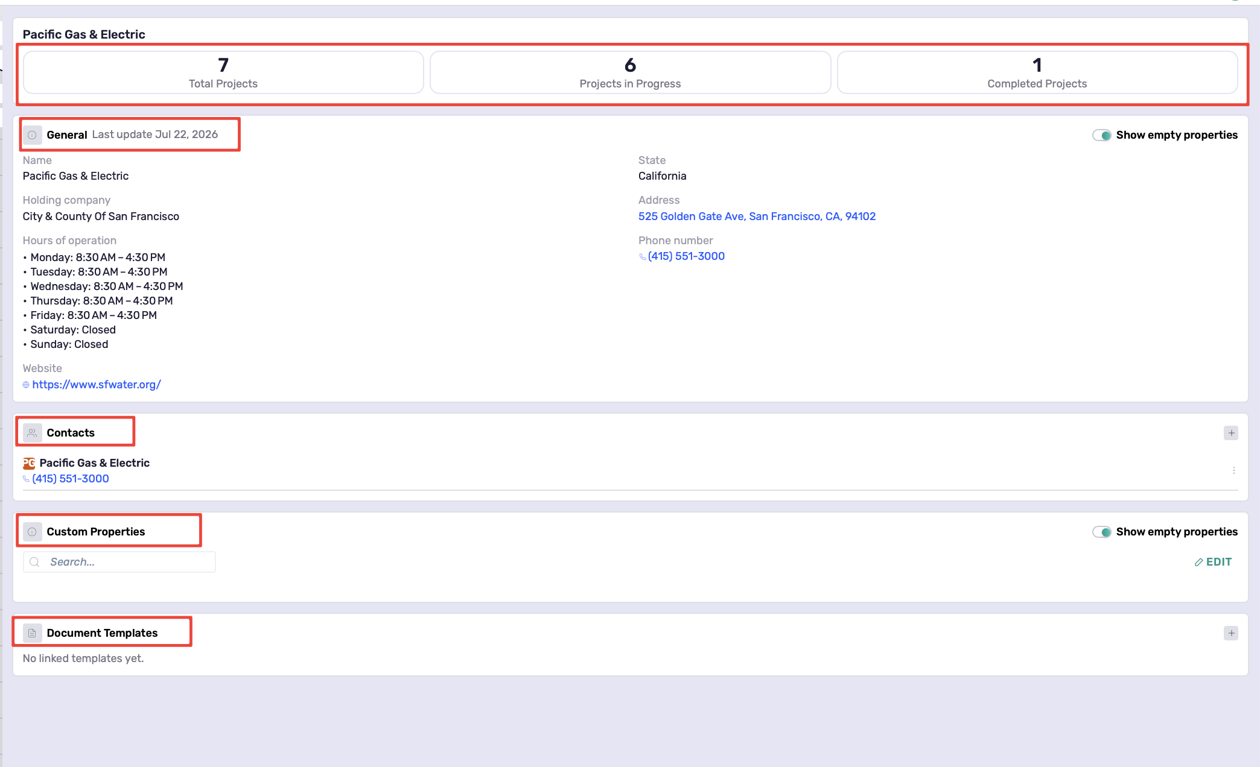Click the 'Saturday: Closed' hours row

(73, 330)
